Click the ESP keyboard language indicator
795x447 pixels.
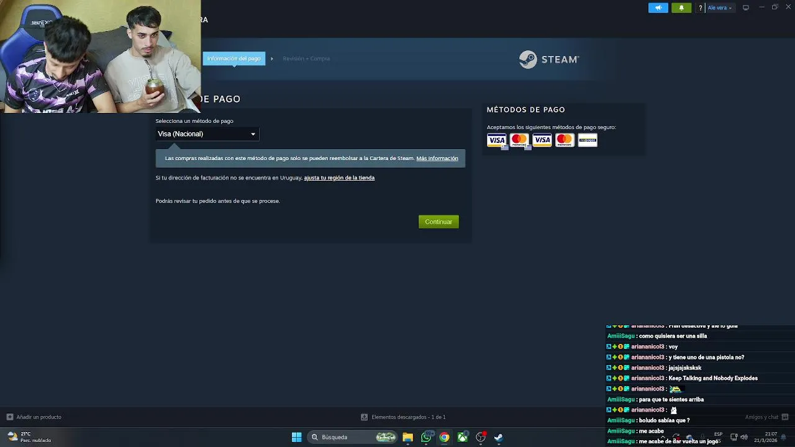pyautogui.click(x=719, y=435)
